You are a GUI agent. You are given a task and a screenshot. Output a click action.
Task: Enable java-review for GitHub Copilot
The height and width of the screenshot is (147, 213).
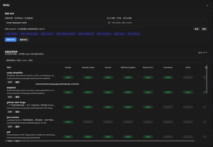click(128, 122)
